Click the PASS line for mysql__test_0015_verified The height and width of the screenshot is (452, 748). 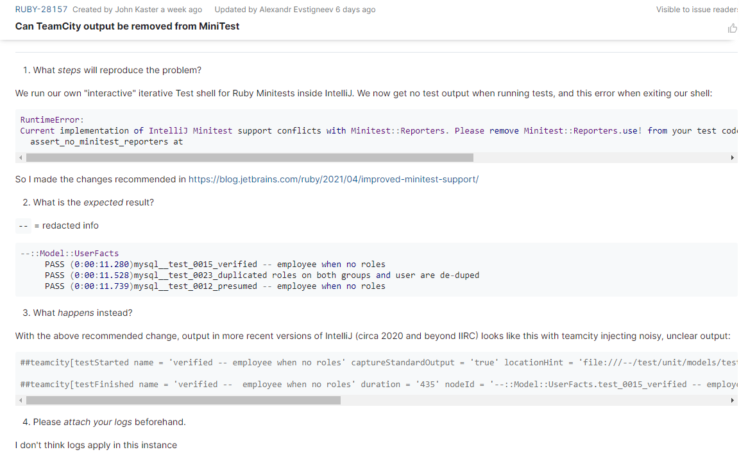point(215,265)
